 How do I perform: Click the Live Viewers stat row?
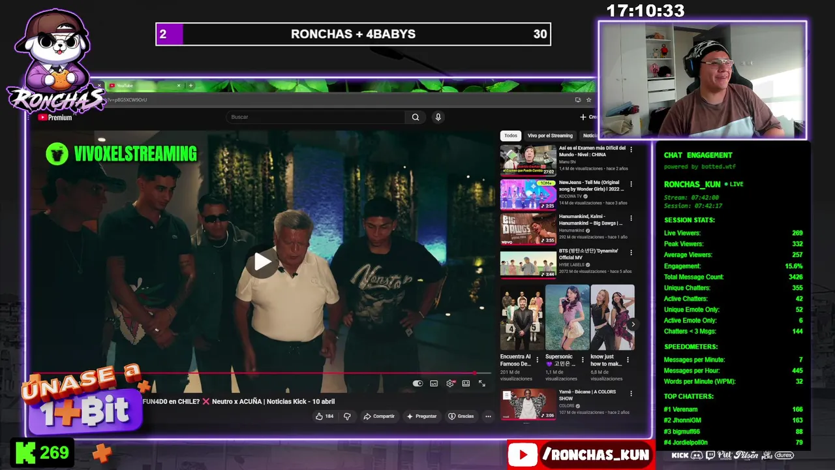(733, 233)
